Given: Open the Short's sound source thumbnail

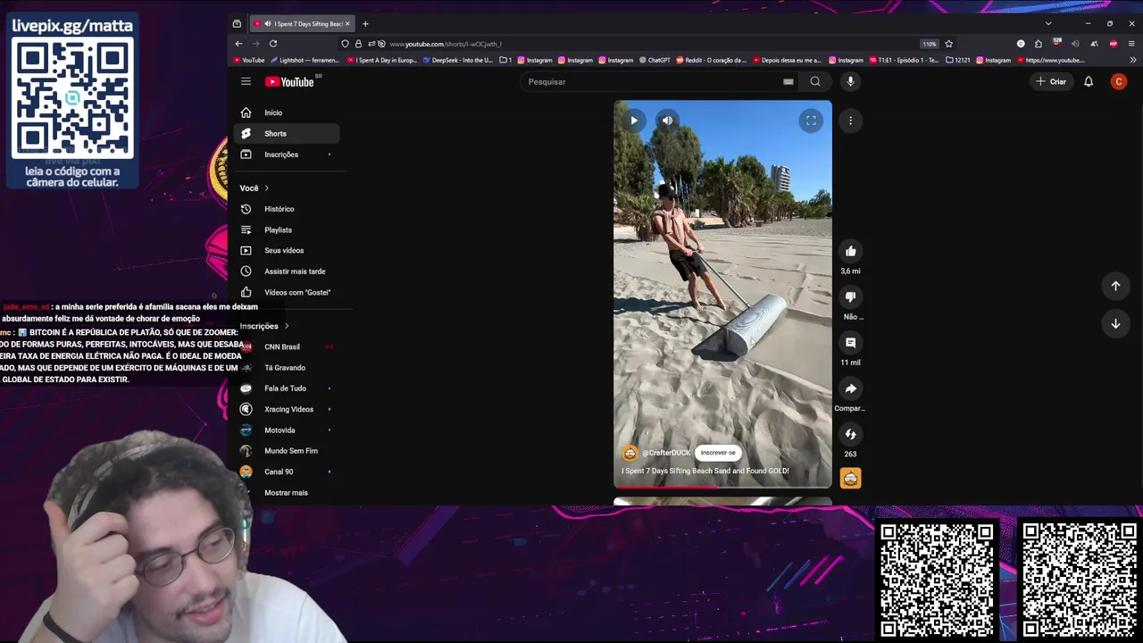Looking at the screenshot, I should (x=850, y=479).
